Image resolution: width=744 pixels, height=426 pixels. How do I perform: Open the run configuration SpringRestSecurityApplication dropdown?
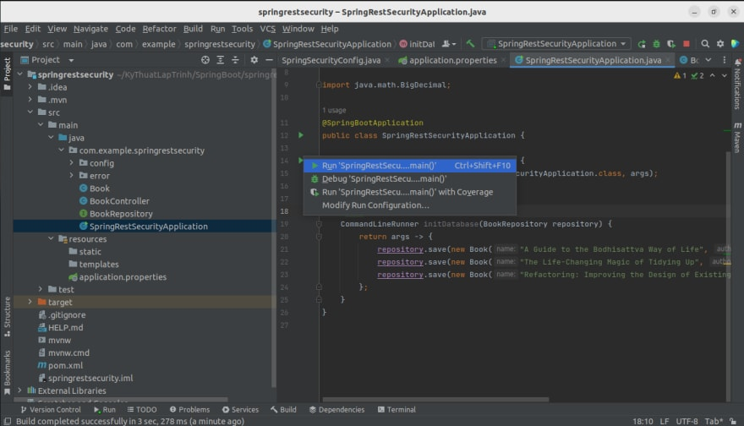coord(556,44)
